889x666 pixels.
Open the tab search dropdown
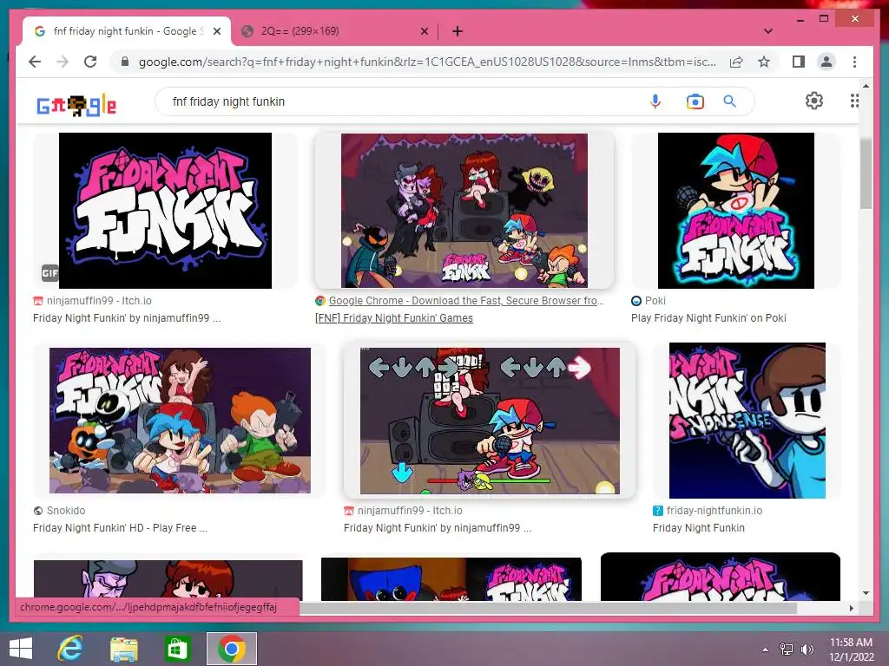768,31
